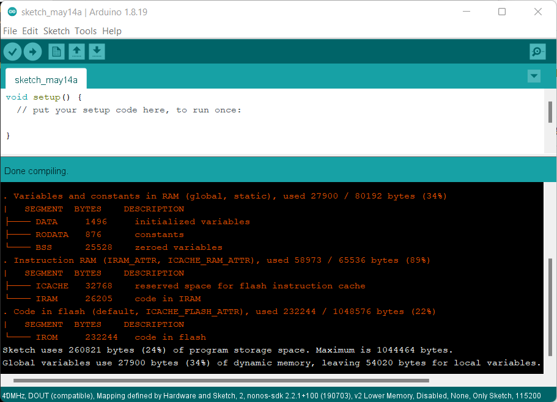Open the Serial Monitor magnifier icon

[537, 52]
